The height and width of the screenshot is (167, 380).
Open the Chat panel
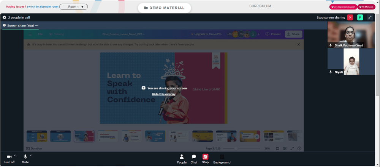point(194,159)
